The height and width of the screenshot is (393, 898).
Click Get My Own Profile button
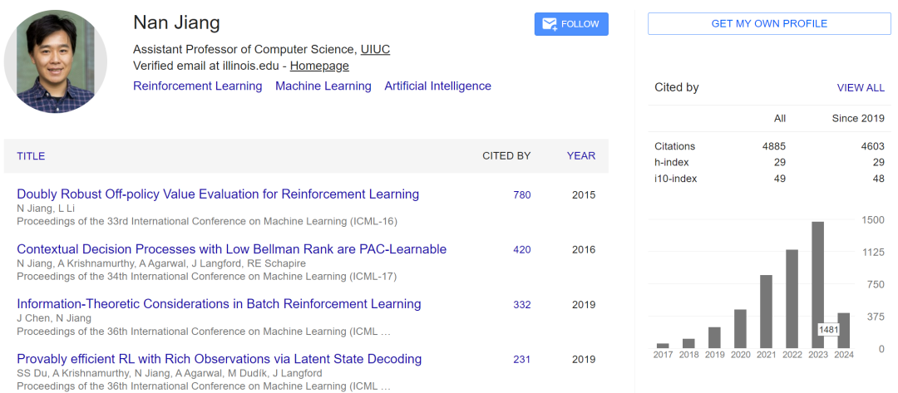(769, 23)
